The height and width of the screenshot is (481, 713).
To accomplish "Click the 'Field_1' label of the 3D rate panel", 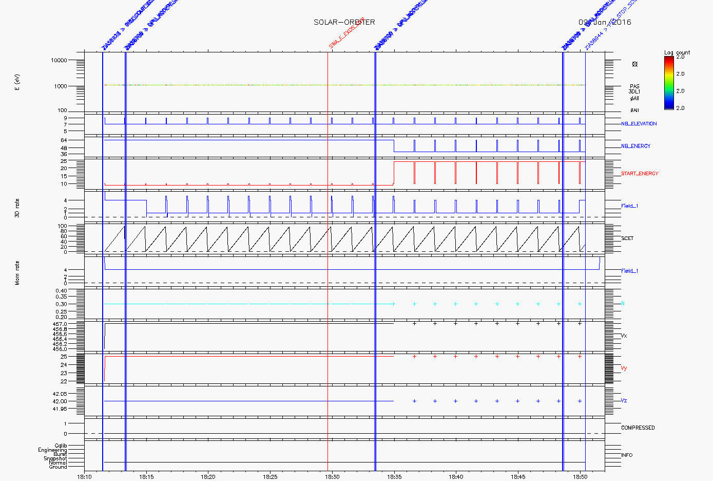I will (x=629, y=206).
